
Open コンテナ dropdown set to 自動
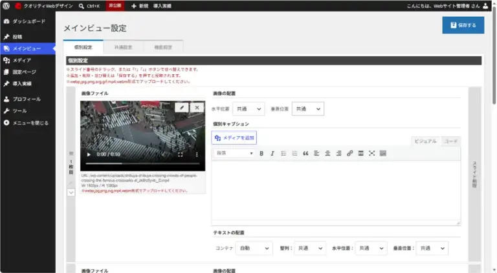coord(254,248)
